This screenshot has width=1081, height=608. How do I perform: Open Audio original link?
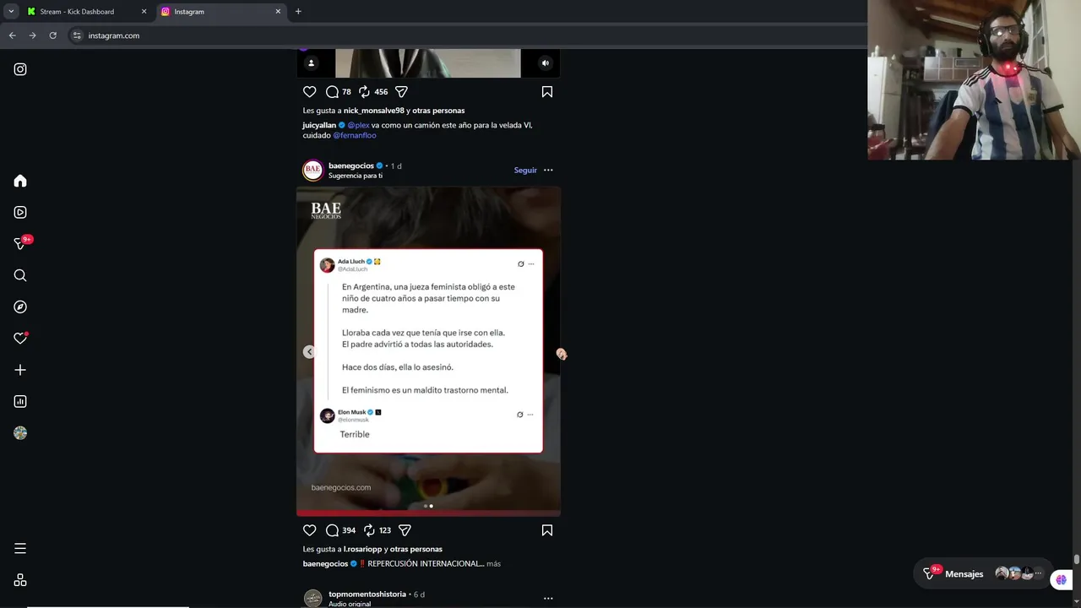(350, 604)
